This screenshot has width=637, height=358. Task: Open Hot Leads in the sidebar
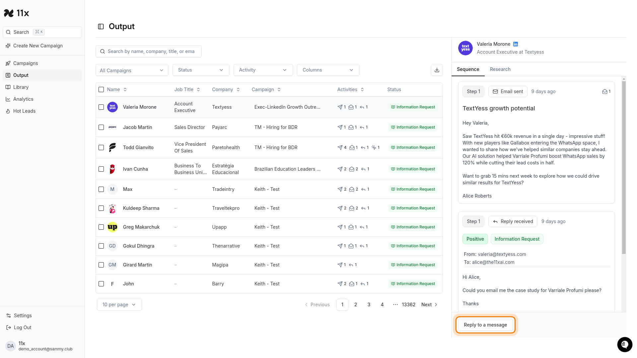coord(42,111)
